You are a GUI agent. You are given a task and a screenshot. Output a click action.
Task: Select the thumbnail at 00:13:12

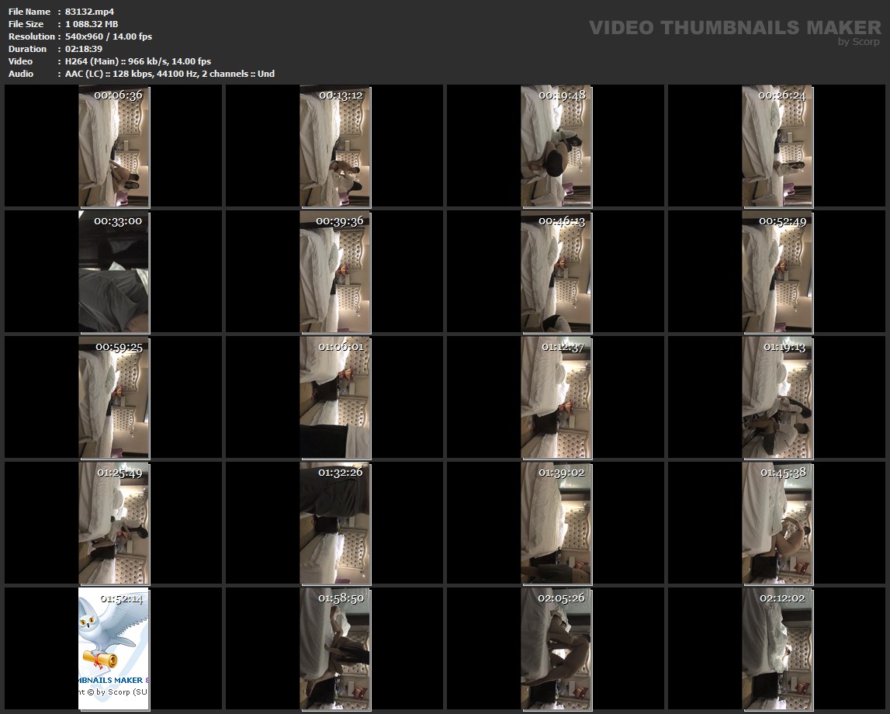pos(335,146)
